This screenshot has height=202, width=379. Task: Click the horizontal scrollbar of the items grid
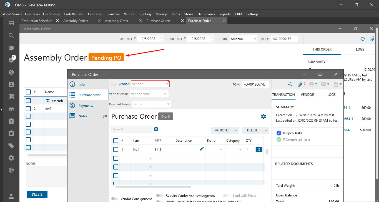coord(153,187)
